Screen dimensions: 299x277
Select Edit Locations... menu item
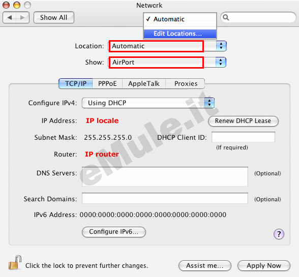click(180, 34)
